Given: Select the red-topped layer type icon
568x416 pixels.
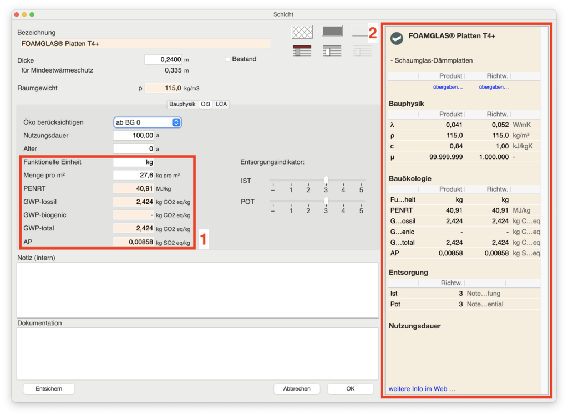Looking at the screenshot, I should coord(302,51).
